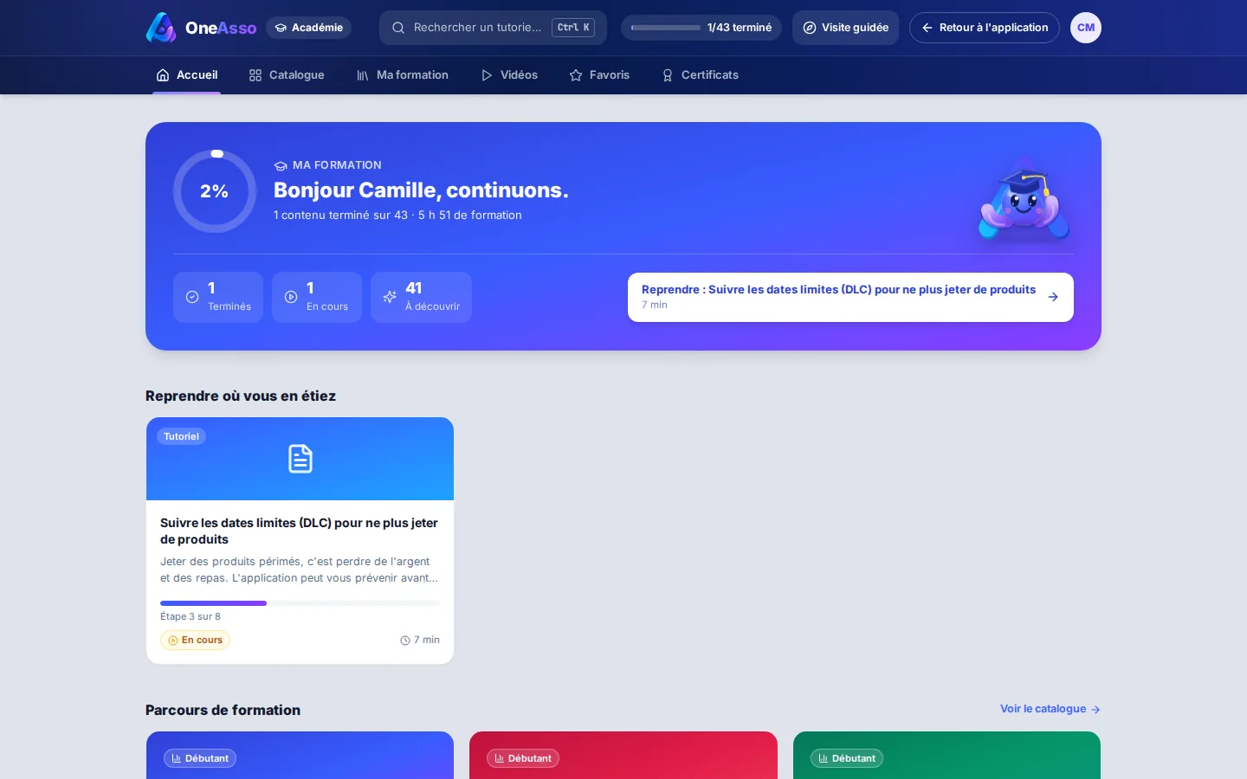
Task: Resume the DLC tutorial via Reprendre banner
Action: click(x=850, y=297)
